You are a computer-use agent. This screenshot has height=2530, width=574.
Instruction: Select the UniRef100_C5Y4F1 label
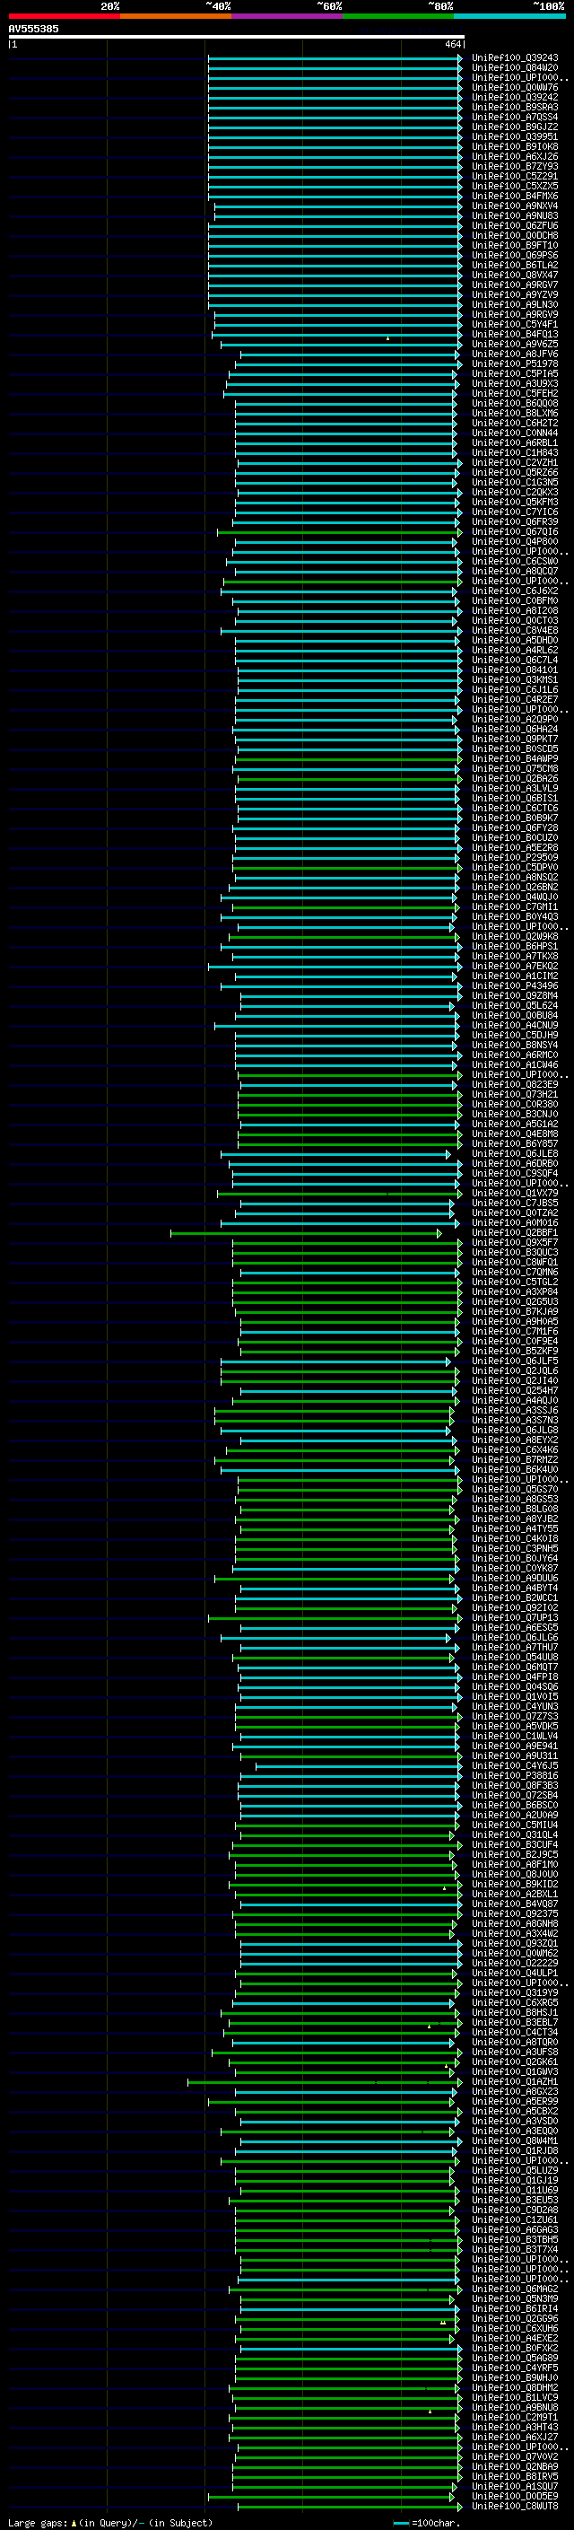pos(515,324)
